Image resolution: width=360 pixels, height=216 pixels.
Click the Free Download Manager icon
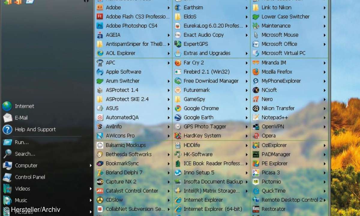[x=178, y=81]
